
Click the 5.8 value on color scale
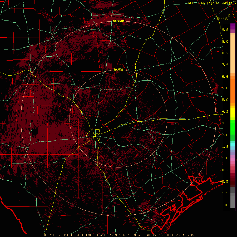[225, 88]
